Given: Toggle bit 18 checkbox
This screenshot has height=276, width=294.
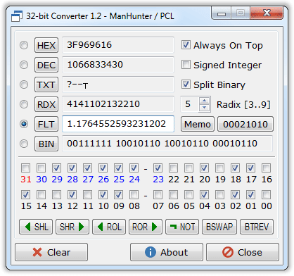Looking at the screenshot, I should click(236, 168).
